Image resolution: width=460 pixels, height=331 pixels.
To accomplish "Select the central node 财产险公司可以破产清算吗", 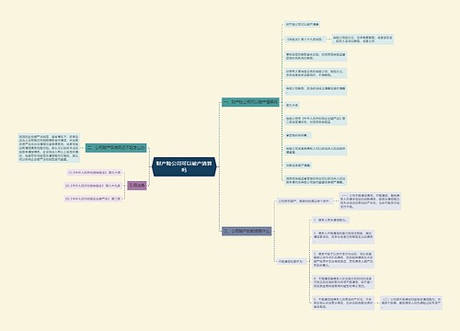I will [x=184, y=166].
